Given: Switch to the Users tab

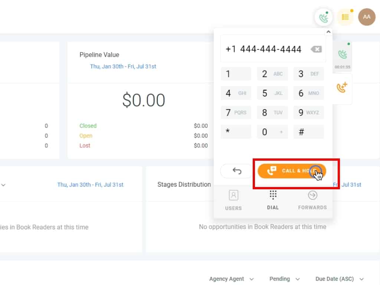Looking at the screenshot, I should (x=233, y=200).
